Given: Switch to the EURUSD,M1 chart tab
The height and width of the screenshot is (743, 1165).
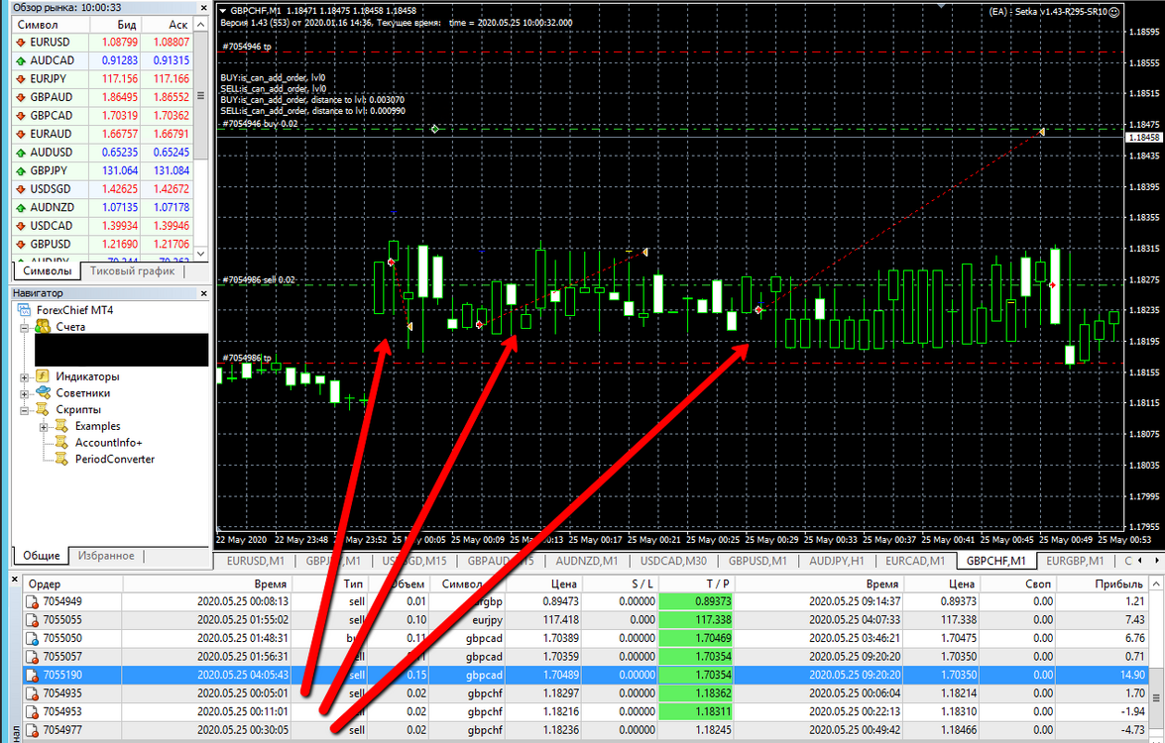Looking at the screenshot, I should click(x=256, y=561).
